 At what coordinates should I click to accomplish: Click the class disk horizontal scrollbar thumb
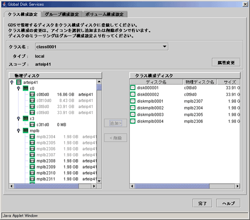pos(172,186)
